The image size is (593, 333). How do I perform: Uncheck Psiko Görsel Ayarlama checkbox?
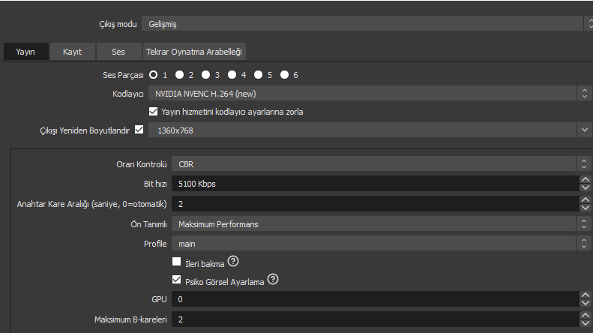click(x=177, y=280)
